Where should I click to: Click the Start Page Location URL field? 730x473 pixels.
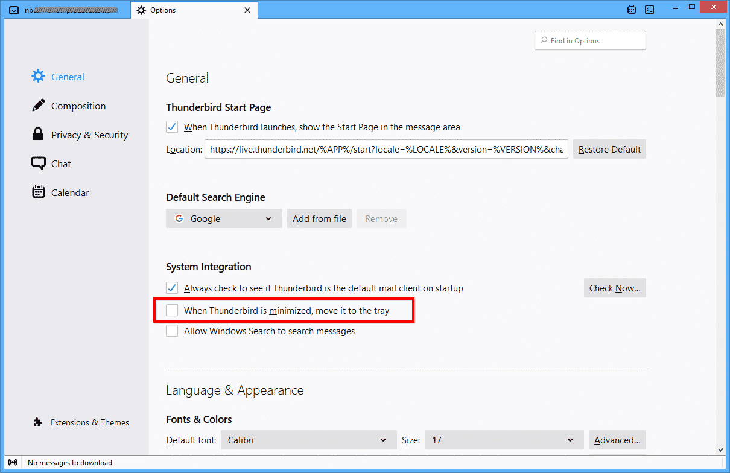386,149
